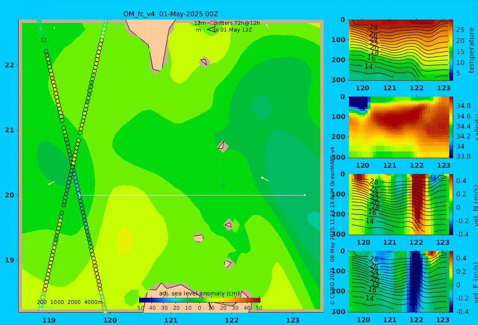Click the "25" tick on the temperature colorbar
Image resolution: width=478 pixels, height=325 pixels.
(x=460, y=30)
